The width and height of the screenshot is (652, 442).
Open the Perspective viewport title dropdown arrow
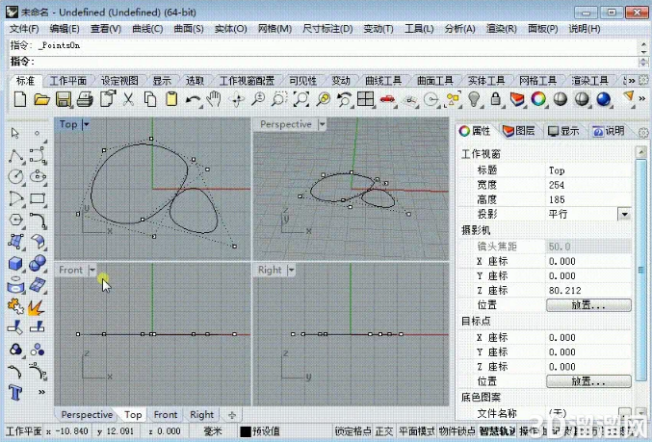[322, 124]
